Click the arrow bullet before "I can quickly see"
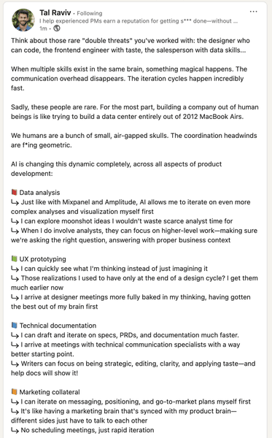Viewport: 272px width, 438px height. (x=15, y=269)
